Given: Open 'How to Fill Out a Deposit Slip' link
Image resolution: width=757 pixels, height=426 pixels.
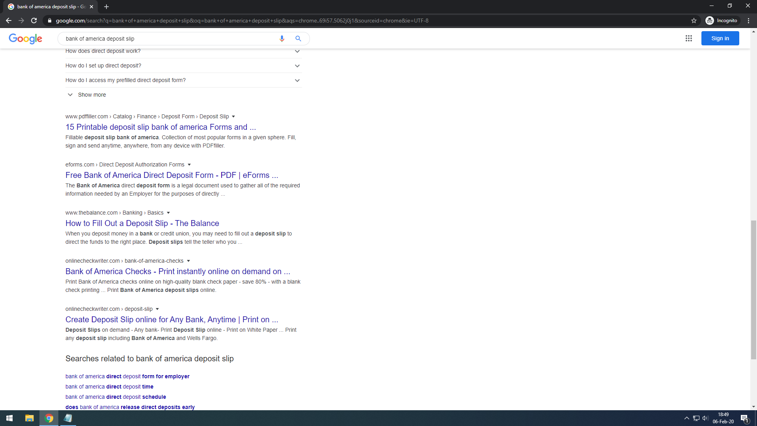Looking at the screenshot, I should click(142, 223).
